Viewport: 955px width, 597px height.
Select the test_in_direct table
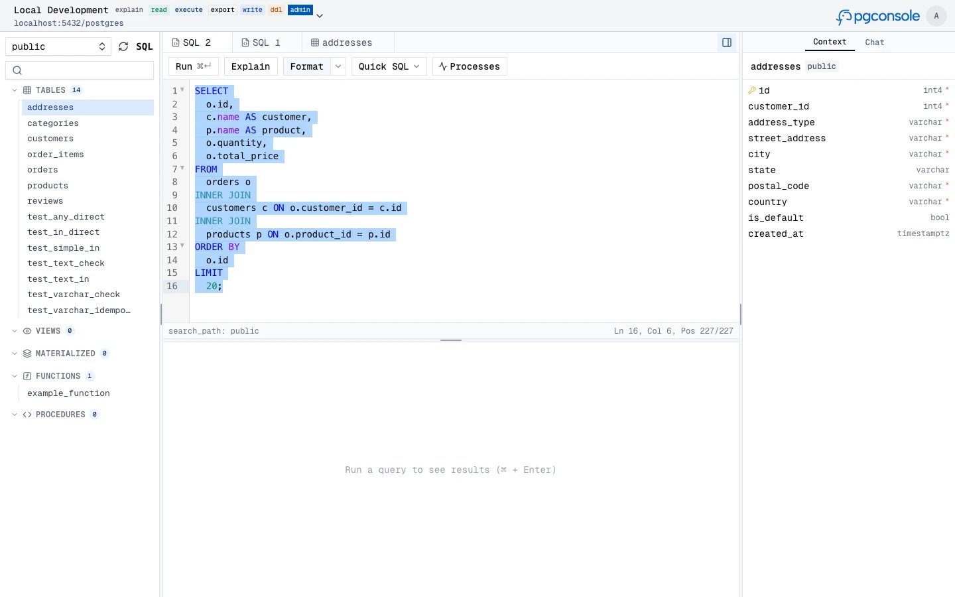tap(88, 232)
